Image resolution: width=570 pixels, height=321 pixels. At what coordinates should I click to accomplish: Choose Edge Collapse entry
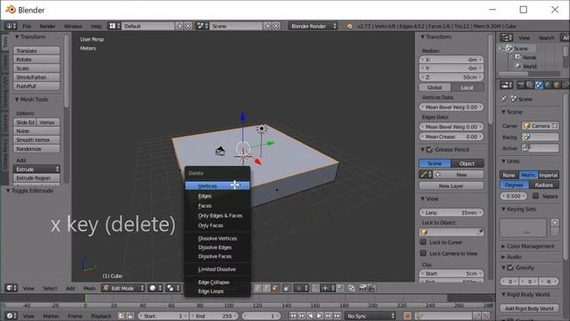217,282
